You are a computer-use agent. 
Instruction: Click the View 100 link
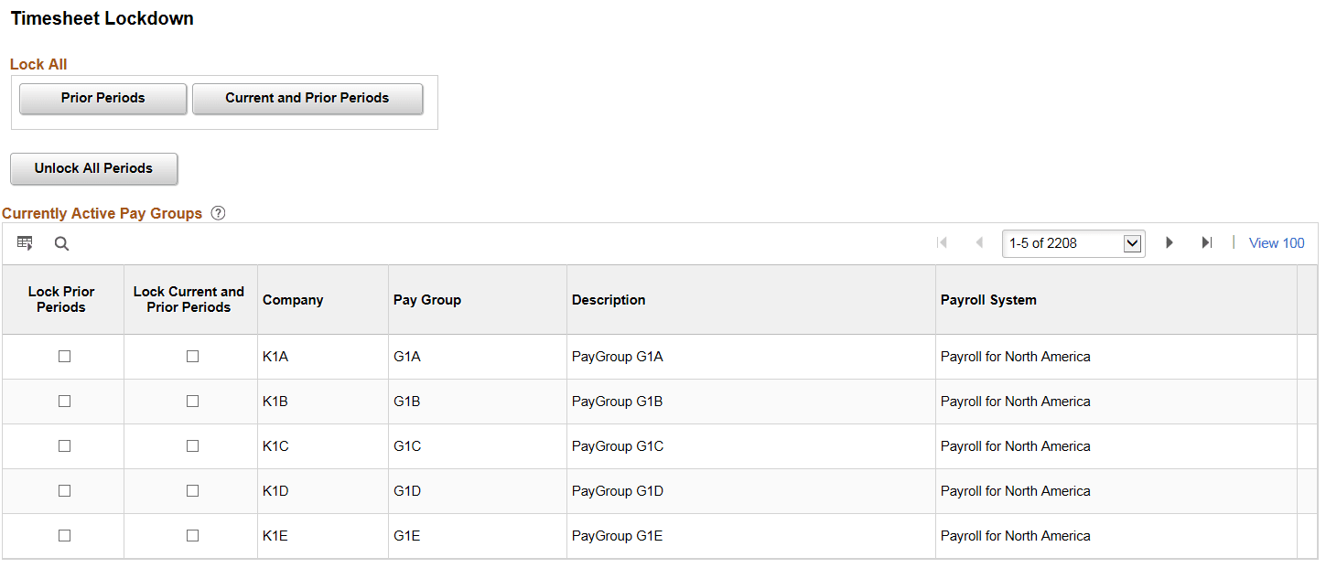coord(1276,242)
